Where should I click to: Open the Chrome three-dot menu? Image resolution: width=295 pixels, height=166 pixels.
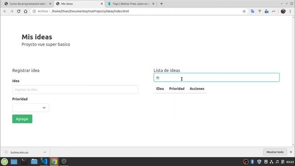coord(290,11)
